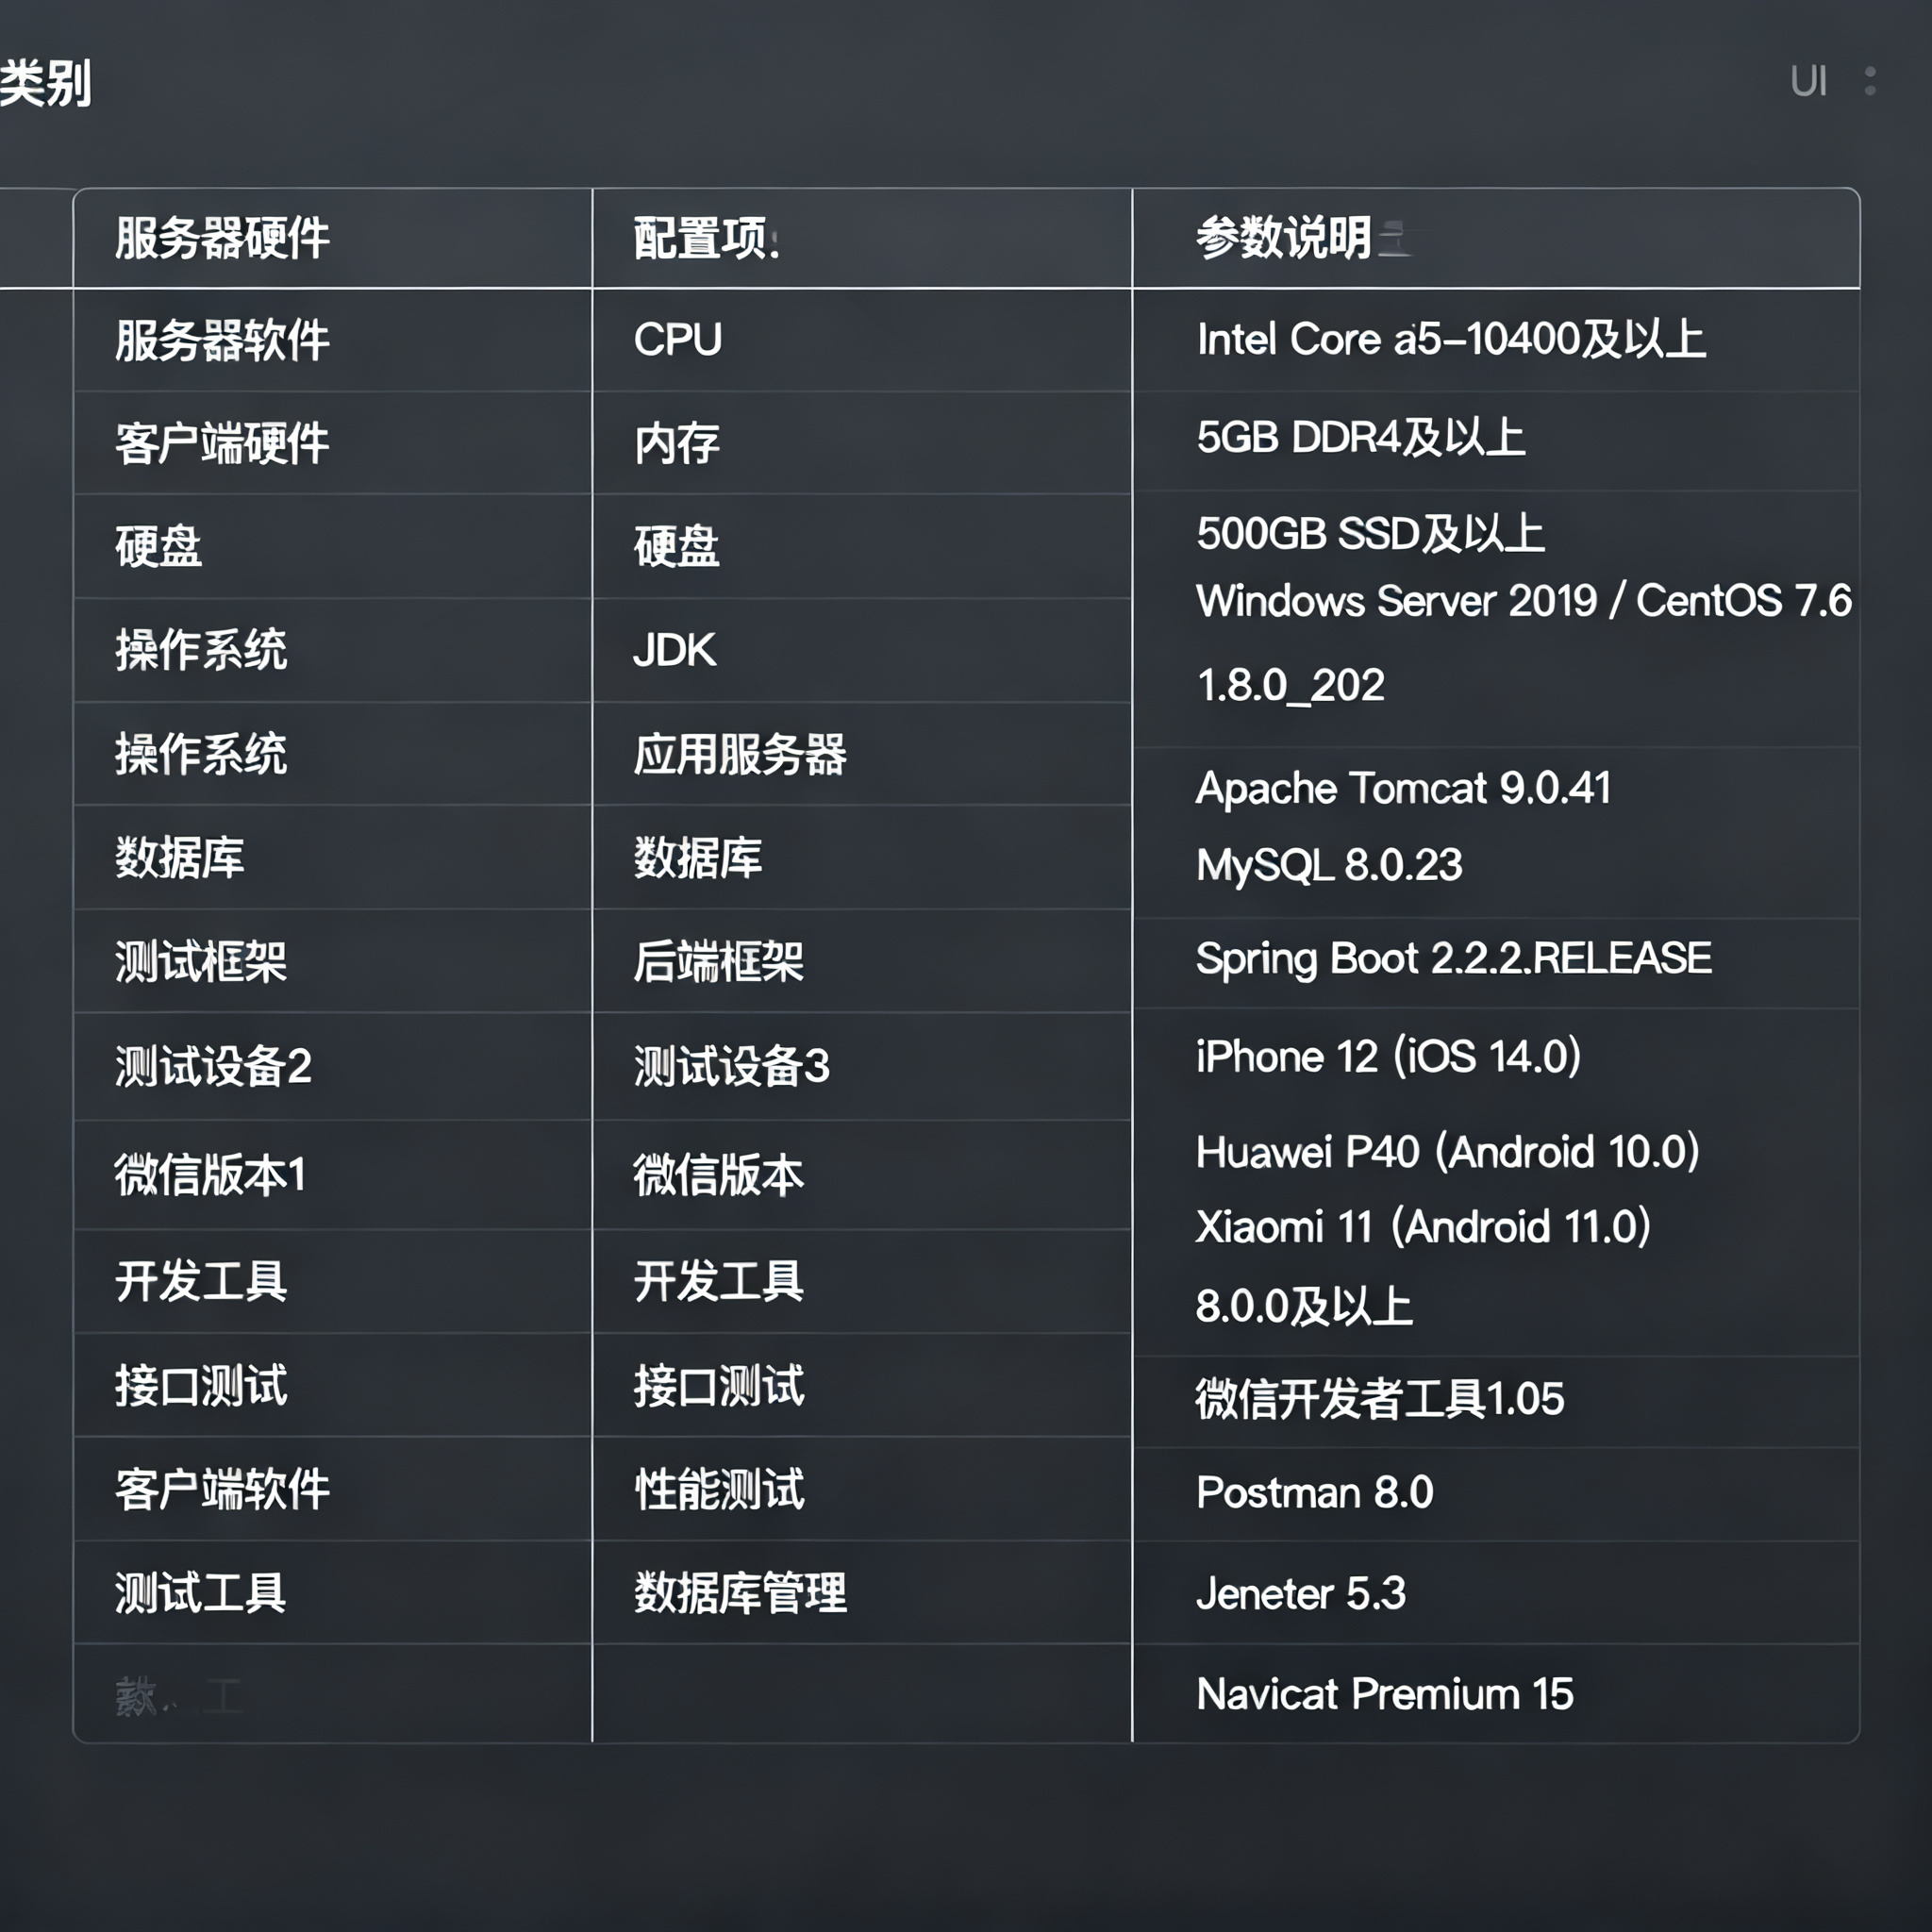This screenshot has width=1932, height=1932.
Task: Click the 500GB SSD及以上 entry
Action: tap(1370, 533)
